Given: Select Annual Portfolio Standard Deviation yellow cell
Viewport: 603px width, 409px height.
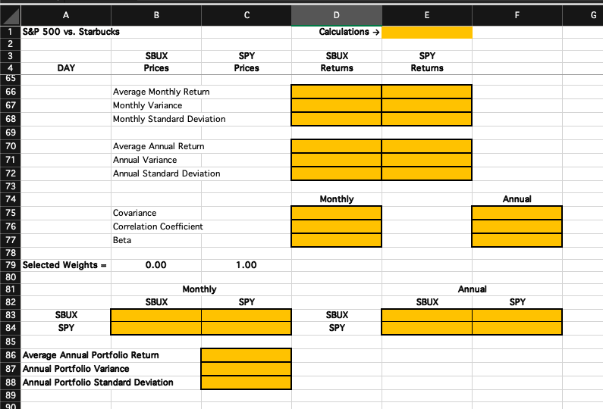Looking at the screenshot, I should point(246,382).
